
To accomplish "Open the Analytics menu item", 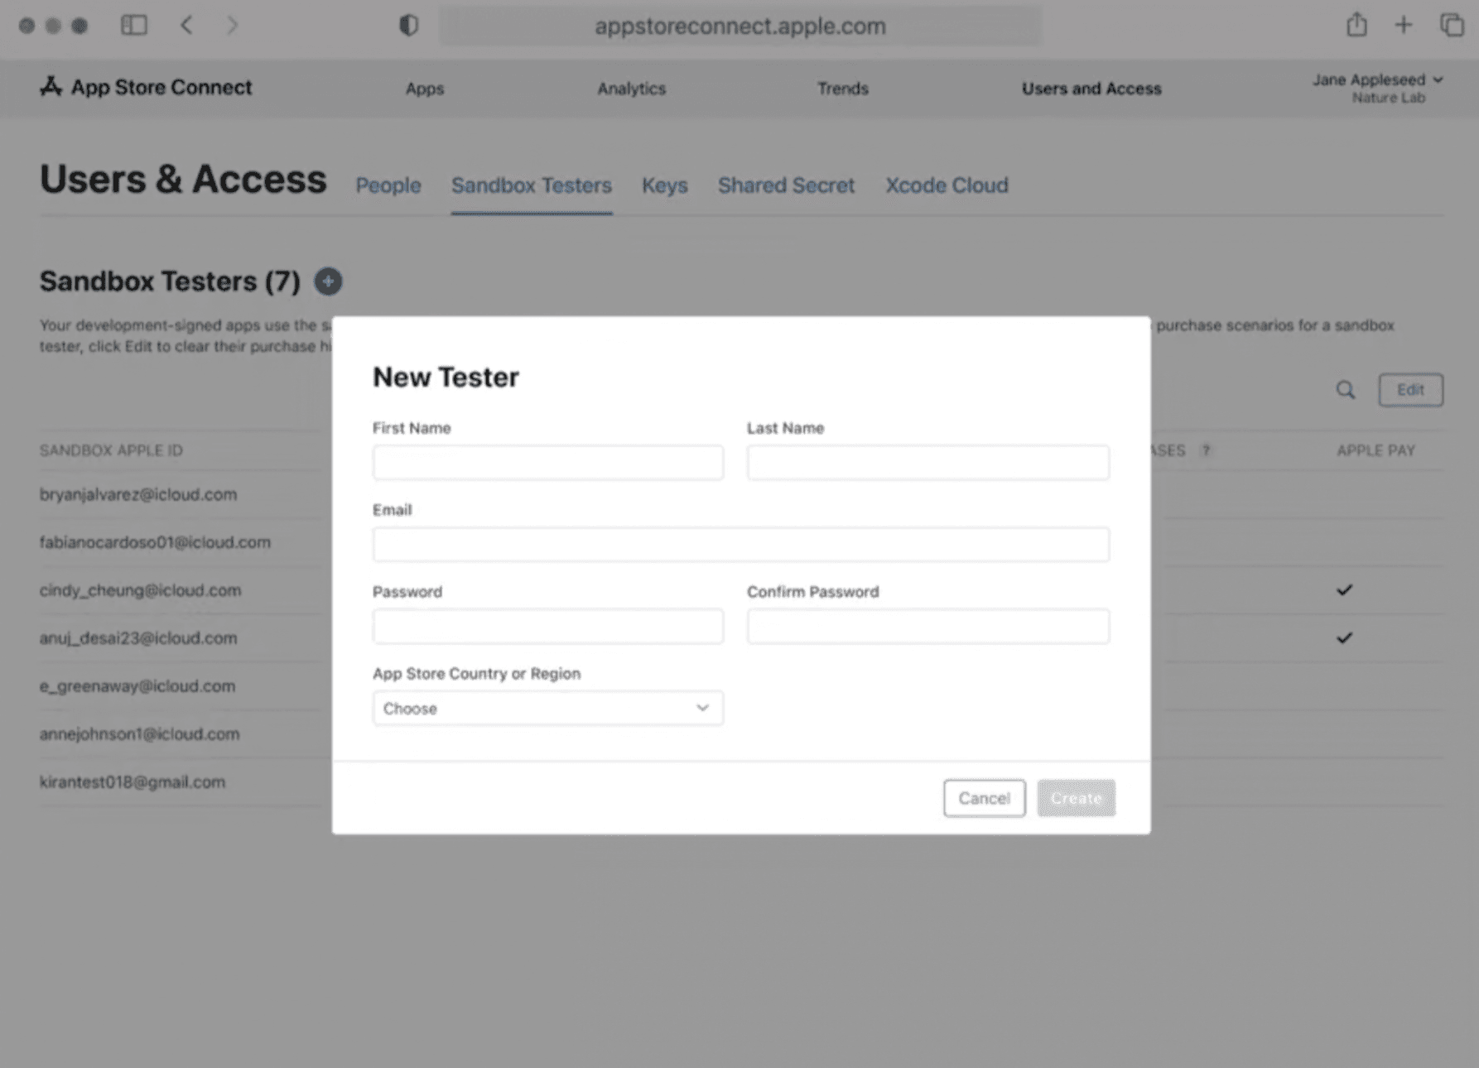I will pyautogui.click(x=631, y=89).
